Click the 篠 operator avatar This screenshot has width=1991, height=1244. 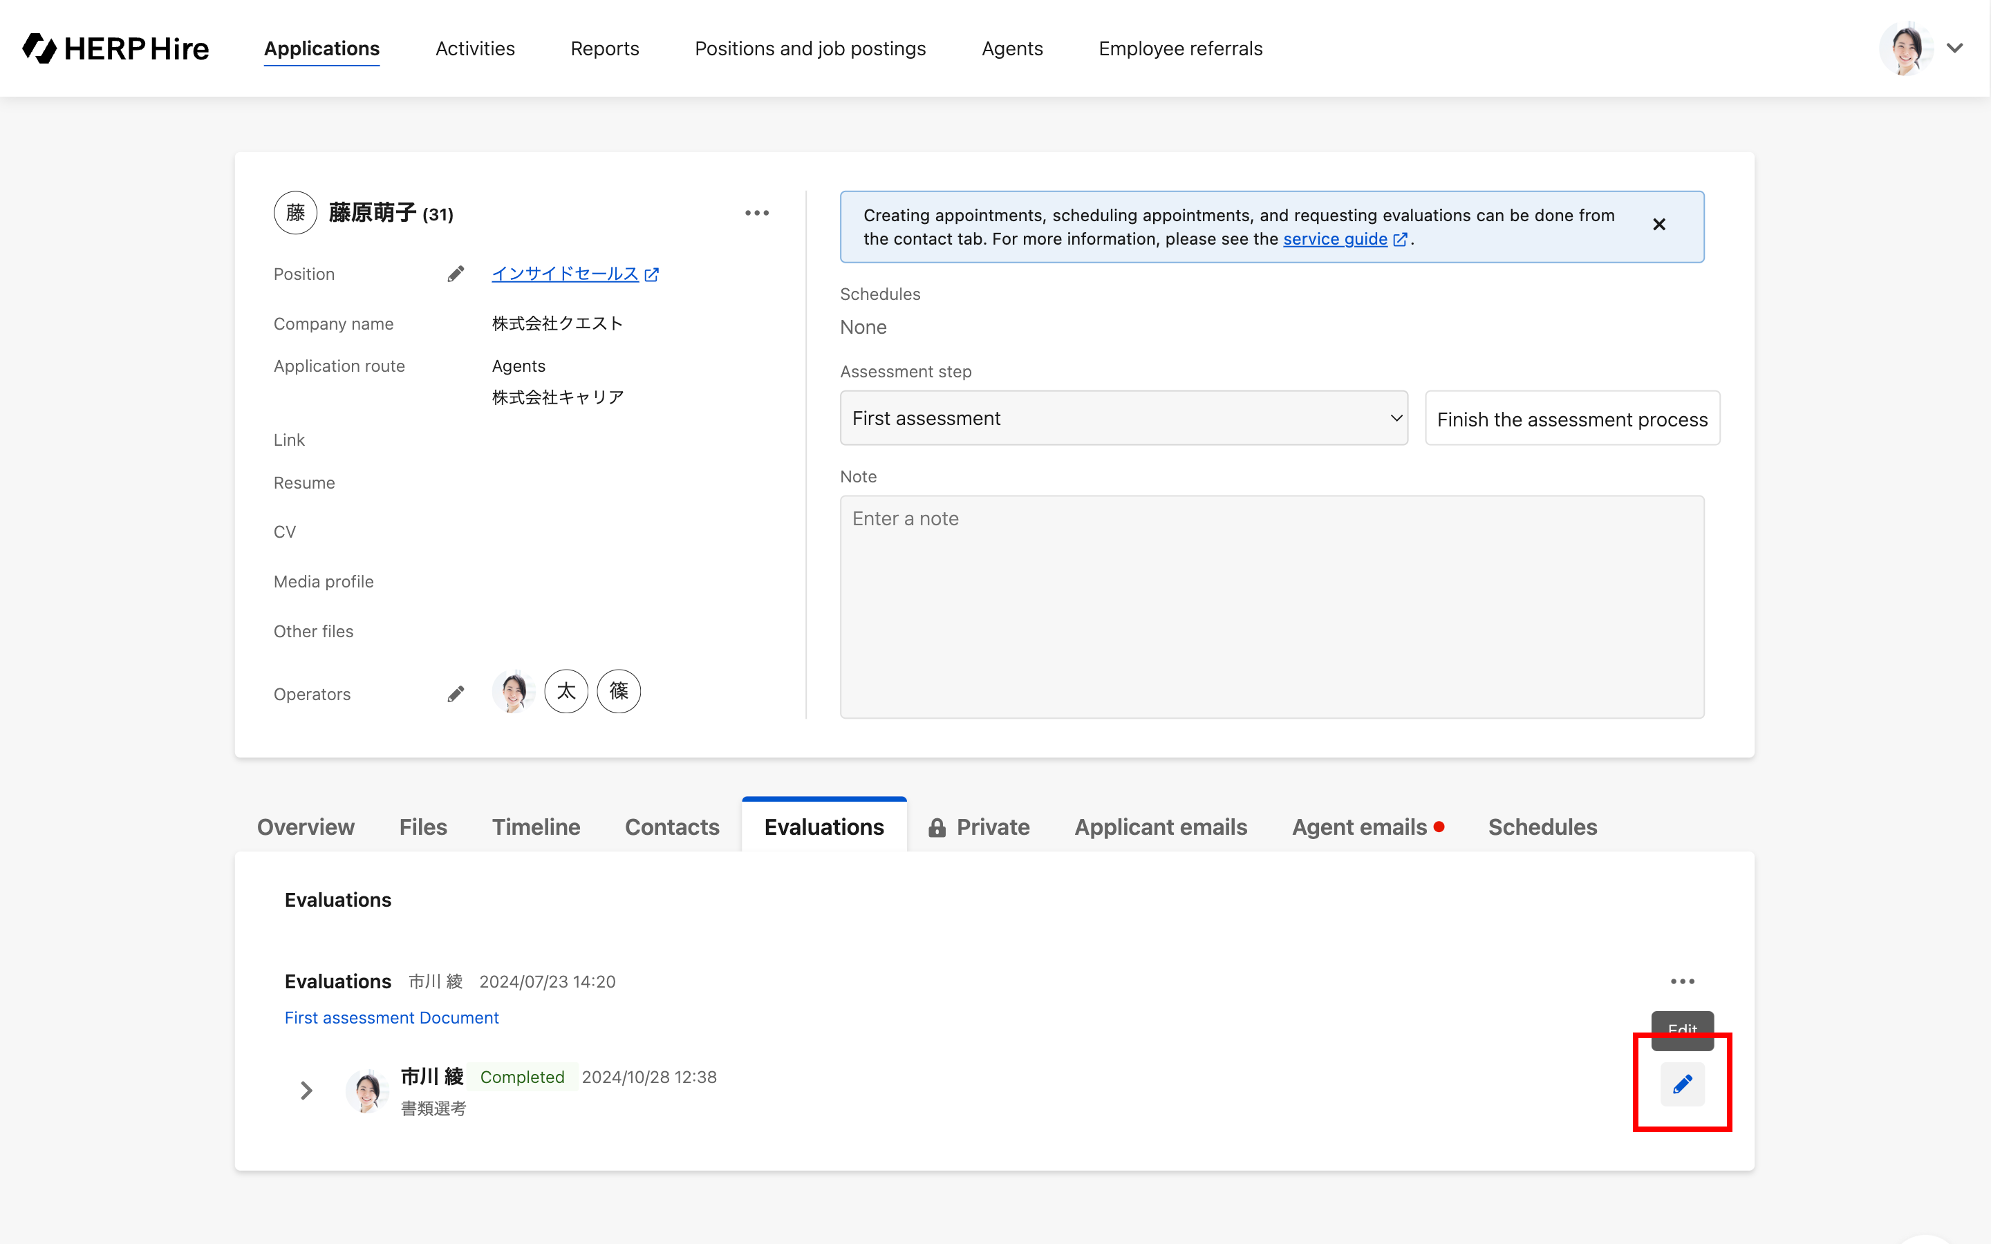[619, 691]
